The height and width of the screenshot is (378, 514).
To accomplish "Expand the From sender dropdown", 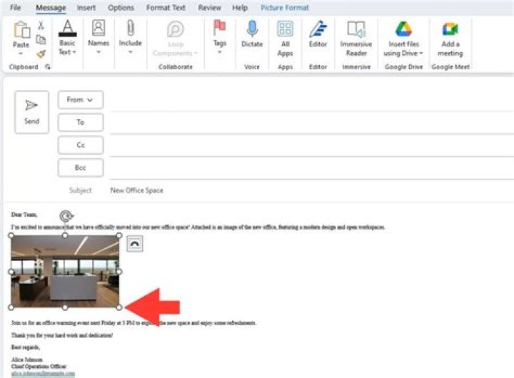I will (x=80, y=100).
